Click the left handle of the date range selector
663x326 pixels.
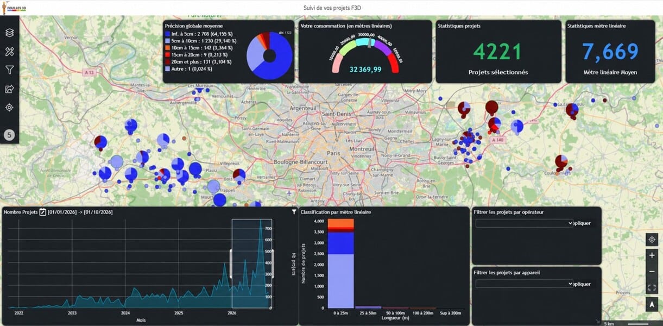click(x=232, y=264)
